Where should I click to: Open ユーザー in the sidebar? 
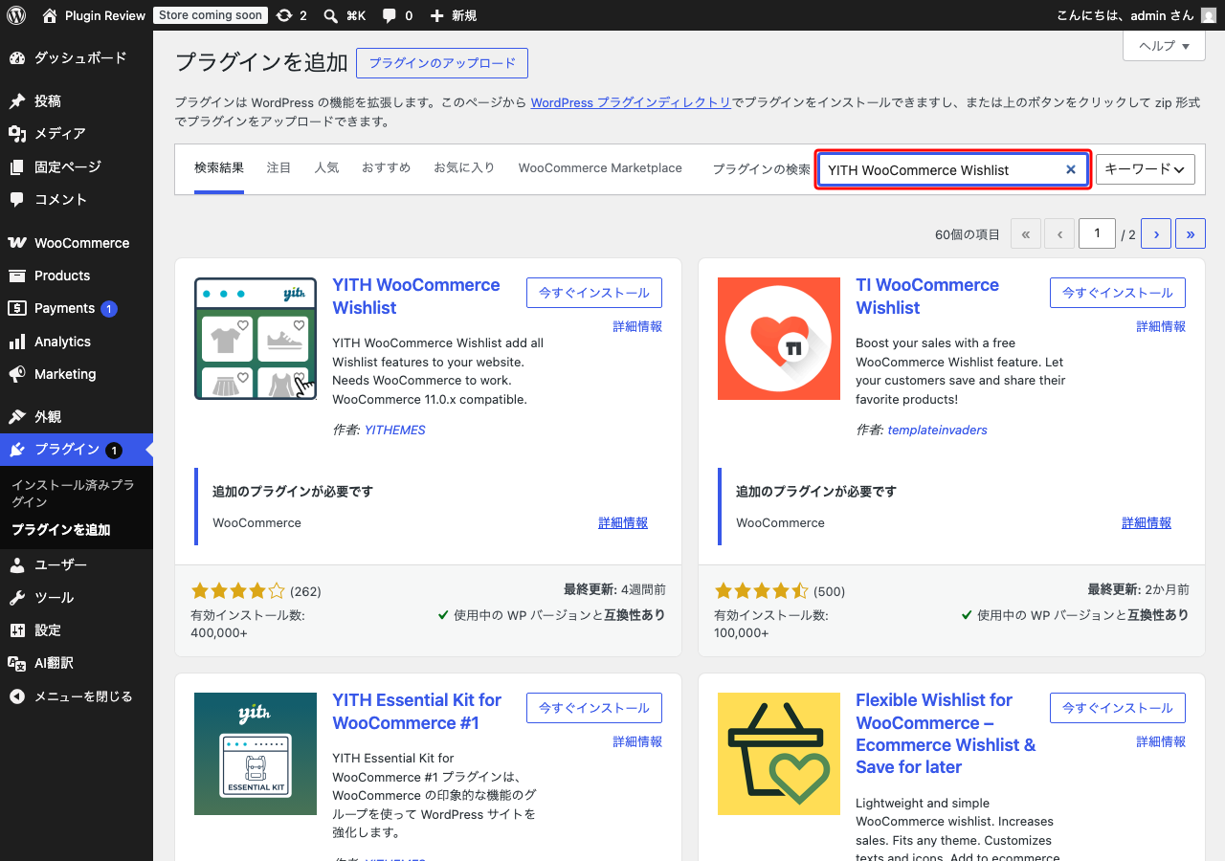(x=77, y=564)
